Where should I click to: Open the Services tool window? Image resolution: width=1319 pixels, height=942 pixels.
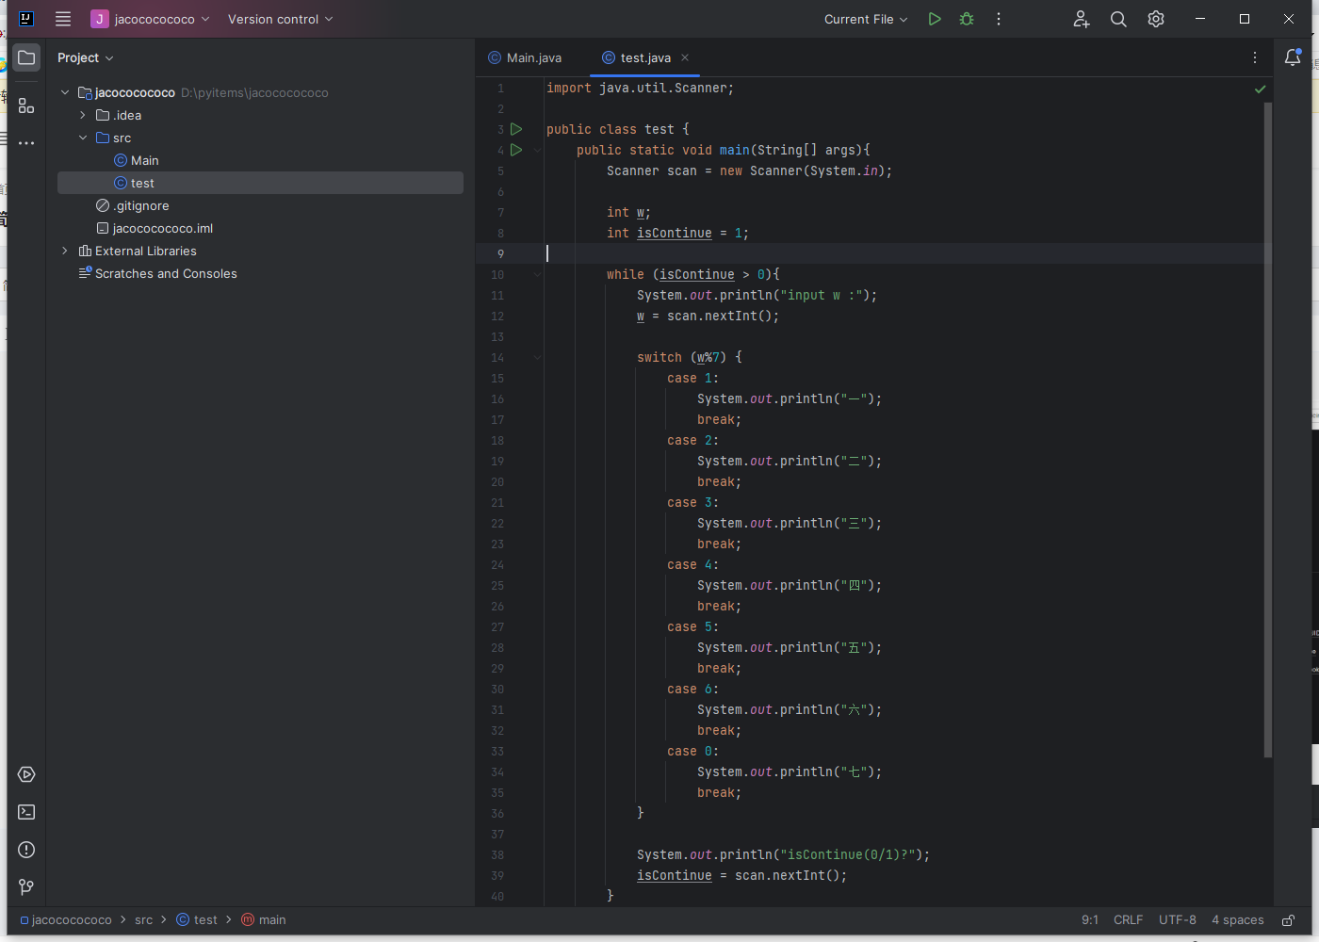pyautogui.click(x=26, y=774)
